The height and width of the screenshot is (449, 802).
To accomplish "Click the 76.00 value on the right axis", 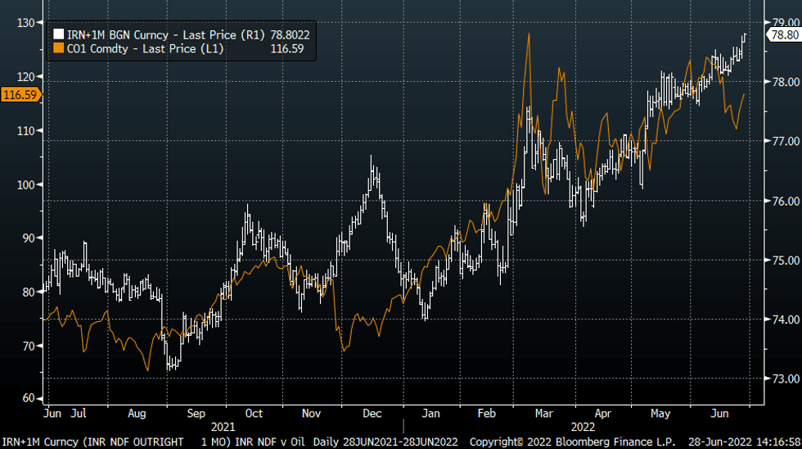I will [x=782, y=201].
